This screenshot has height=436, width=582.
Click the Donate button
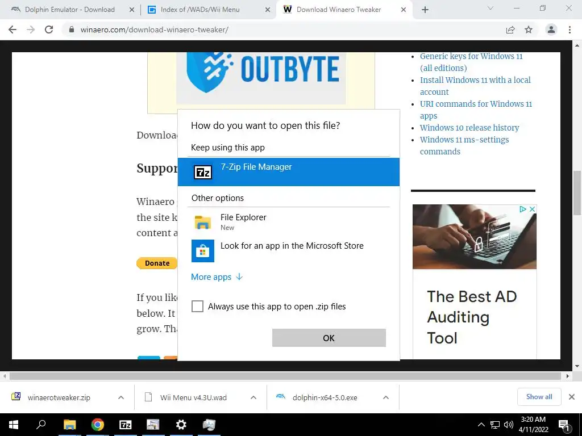[157, 263]
